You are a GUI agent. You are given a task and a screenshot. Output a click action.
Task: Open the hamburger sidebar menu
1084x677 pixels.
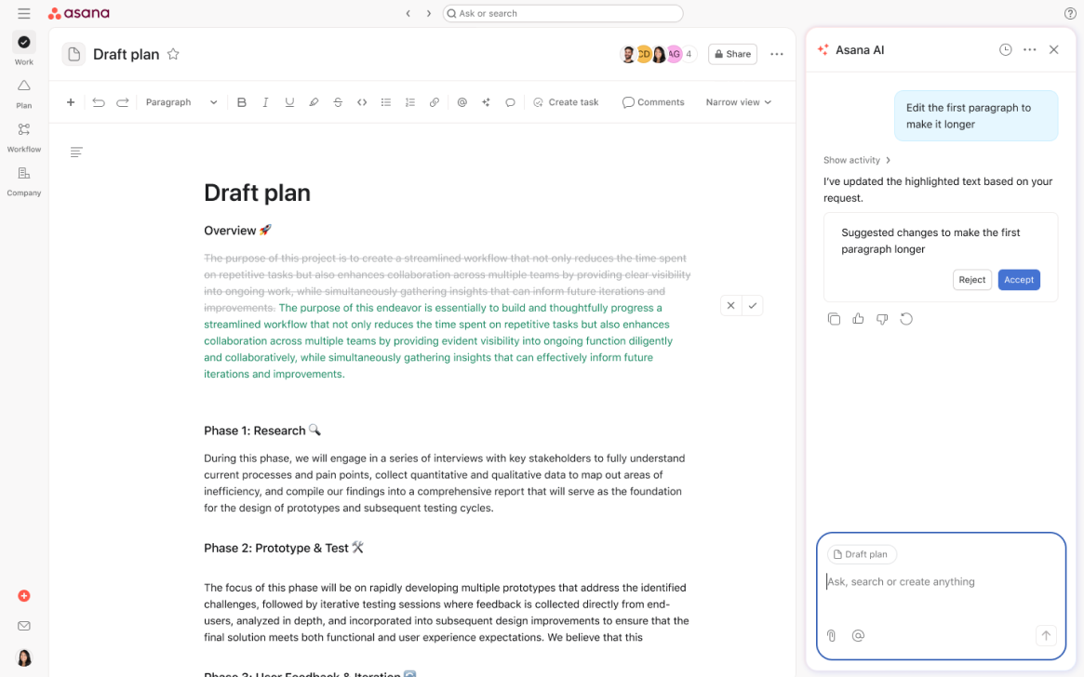[x=23, y=13]
